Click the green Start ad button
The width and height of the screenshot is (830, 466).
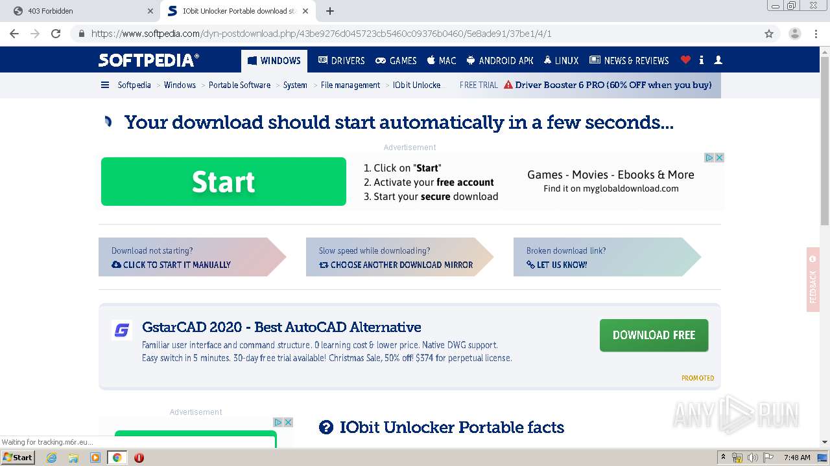[224, 182]
